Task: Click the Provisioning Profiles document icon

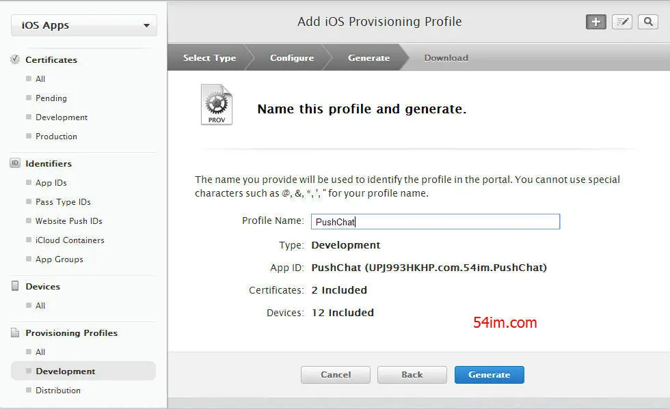Action: point(15,333)
